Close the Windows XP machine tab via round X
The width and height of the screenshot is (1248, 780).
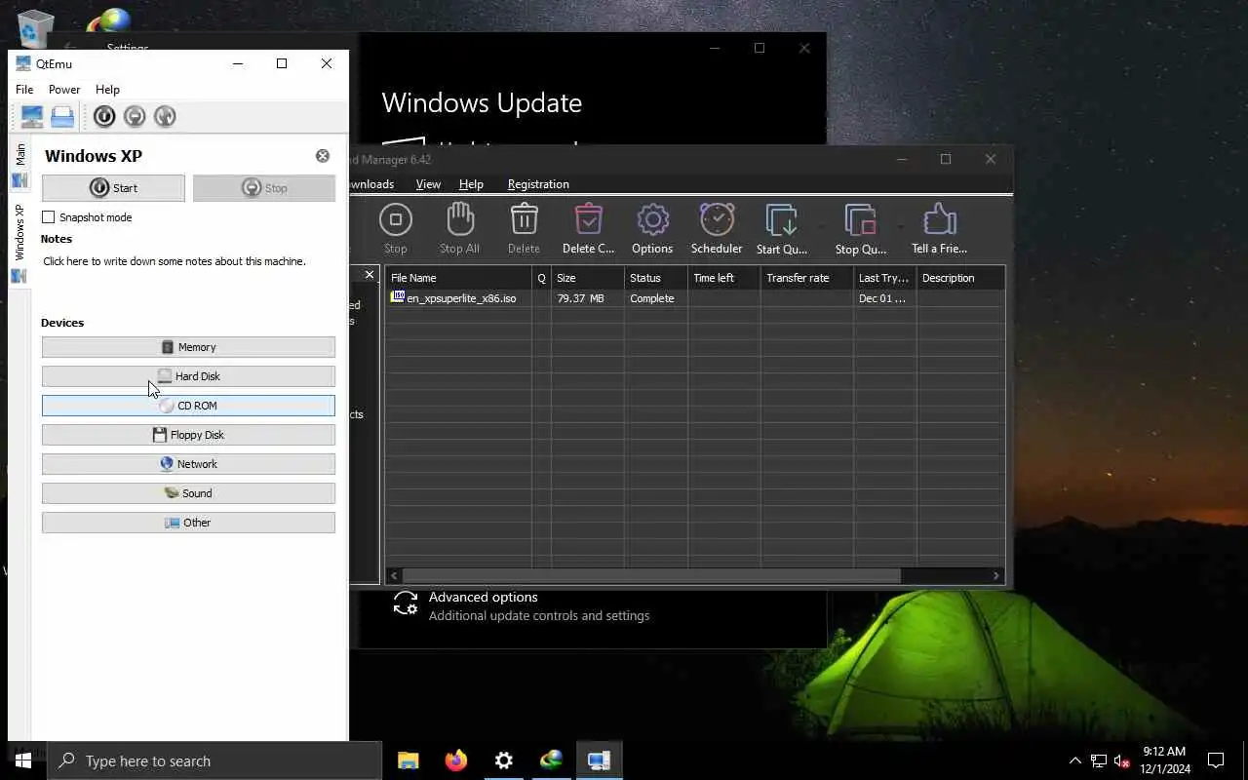click(x=323, y=156)
